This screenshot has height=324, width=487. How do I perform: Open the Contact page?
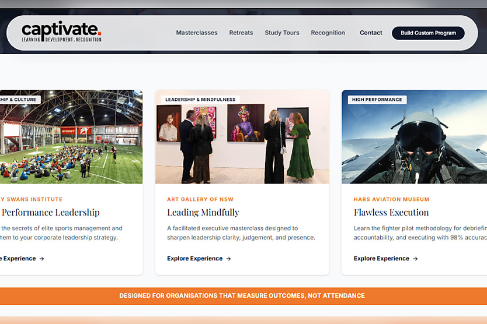tap(371, 33)
